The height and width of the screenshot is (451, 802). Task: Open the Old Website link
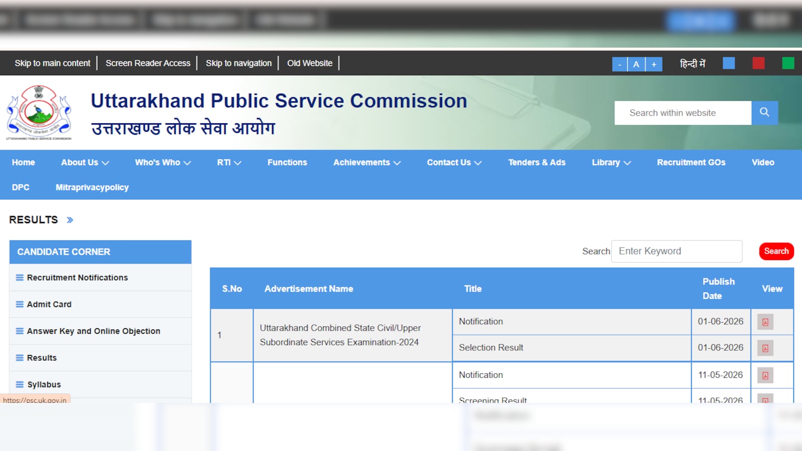310,63
